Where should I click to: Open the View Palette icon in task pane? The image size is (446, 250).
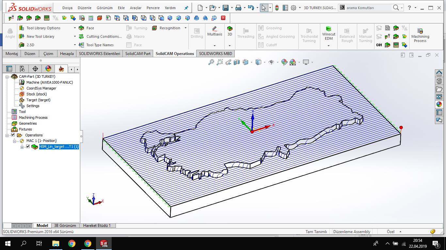(x=439, y=96)
